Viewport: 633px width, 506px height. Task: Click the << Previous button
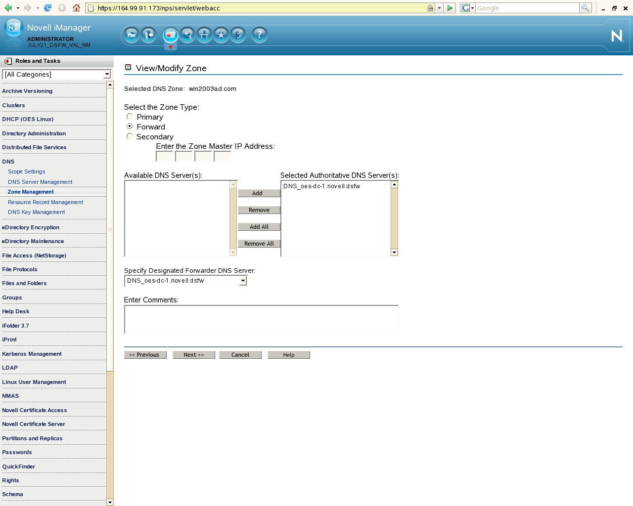(x=145, y=355)
